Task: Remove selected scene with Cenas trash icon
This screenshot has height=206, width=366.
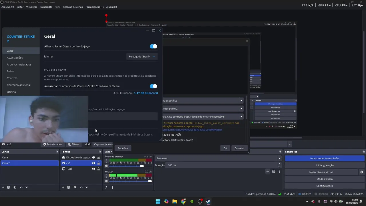Action: pyautogui.click(x=9, y=187)
